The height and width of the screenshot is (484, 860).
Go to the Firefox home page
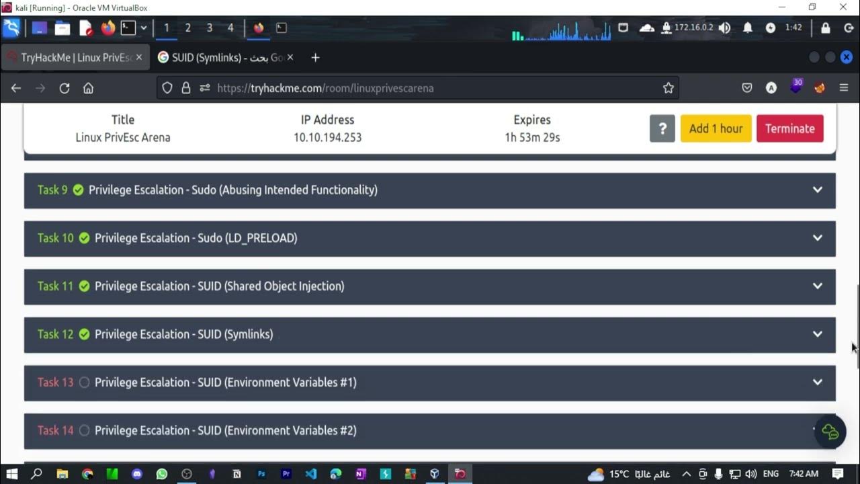coord(88,88)
